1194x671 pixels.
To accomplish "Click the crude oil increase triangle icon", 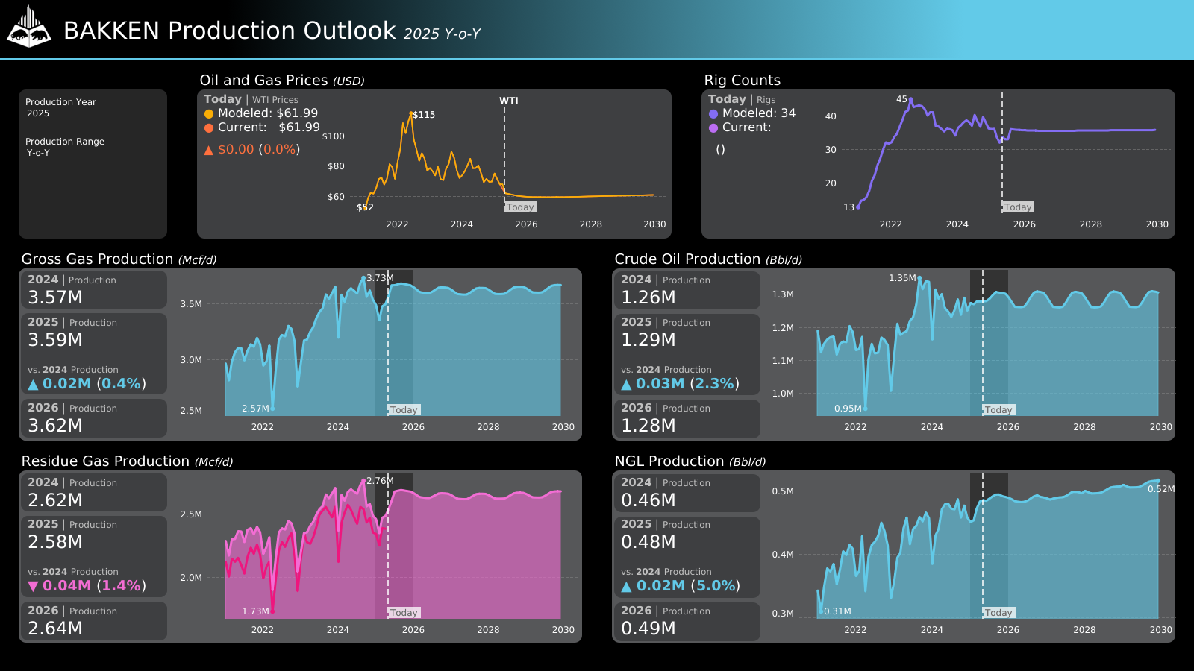I will click(x=626, y=385).
